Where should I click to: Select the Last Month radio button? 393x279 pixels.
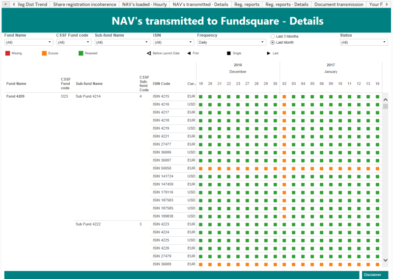273,42
